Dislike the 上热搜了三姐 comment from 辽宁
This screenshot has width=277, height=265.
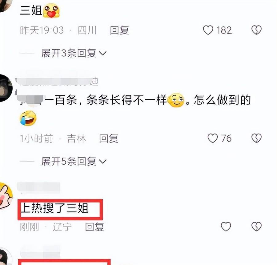(256, 227)
